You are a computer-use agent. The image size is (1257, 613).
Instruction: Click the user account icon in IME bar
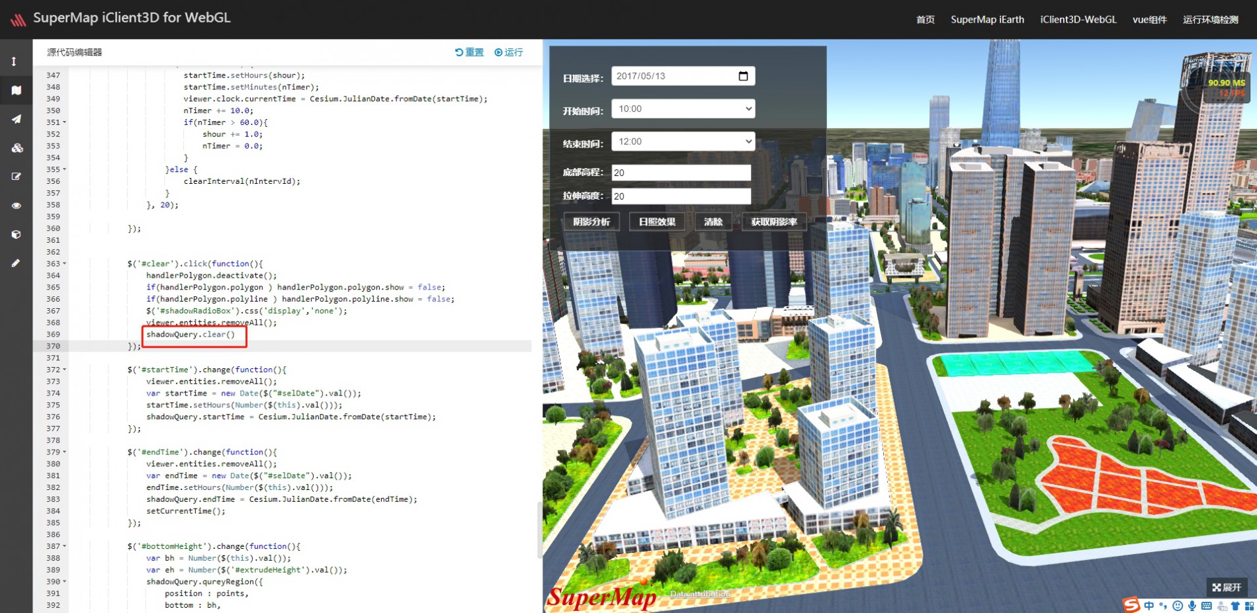[1222, 606]
